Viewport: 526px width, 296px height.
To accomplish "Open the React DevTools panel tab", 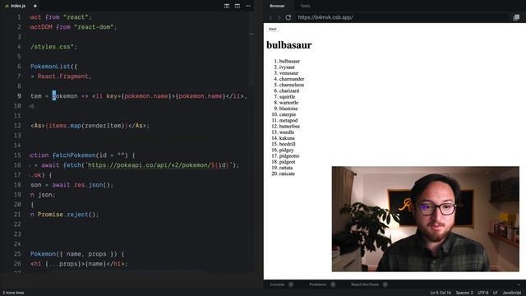I will (365, 284).
